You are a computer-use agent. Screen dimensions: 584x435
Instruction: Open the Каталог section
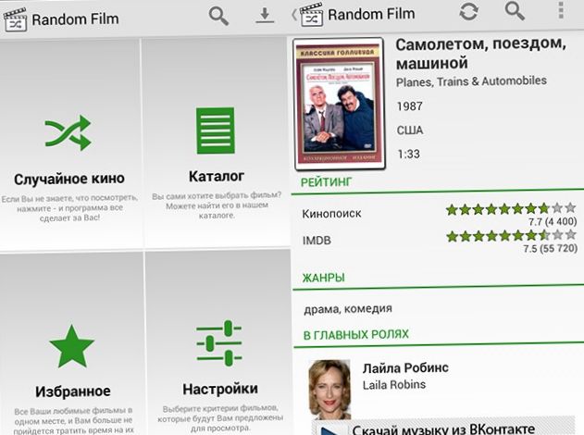(x=217, y=143)
